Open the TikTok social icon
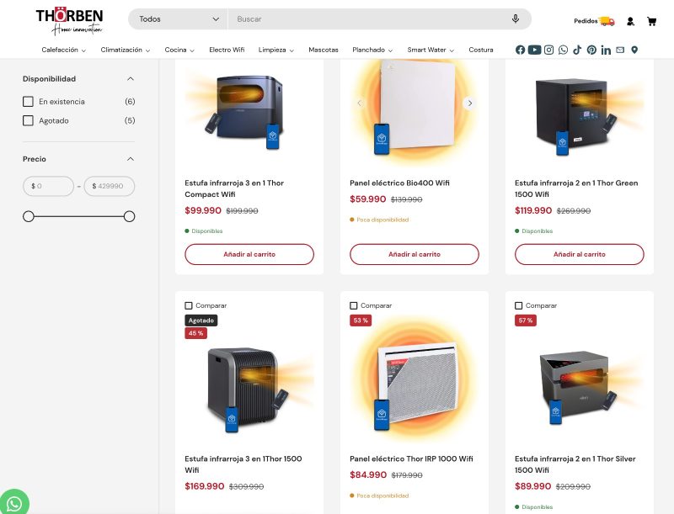 577,50
